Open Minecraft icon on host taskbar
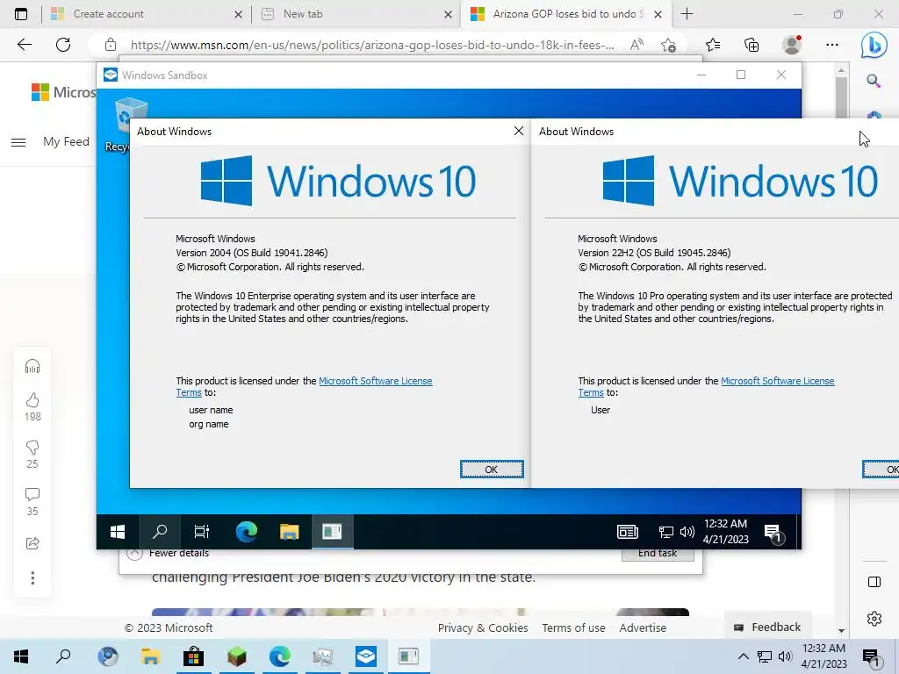This screenshot has width=899, height=674. click(236, 656)
